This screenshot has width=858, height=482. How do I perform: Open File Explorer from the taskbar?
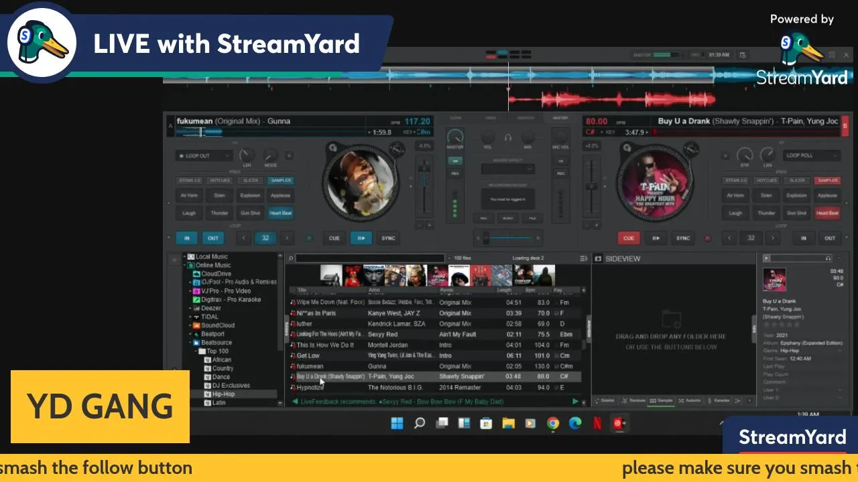[508, 423]
